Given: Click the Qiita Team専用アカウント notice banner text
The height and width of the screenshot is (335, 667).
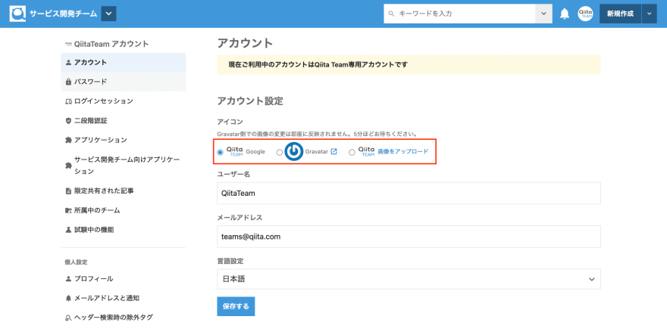Looking at the screenshot, I should point(318,64).
